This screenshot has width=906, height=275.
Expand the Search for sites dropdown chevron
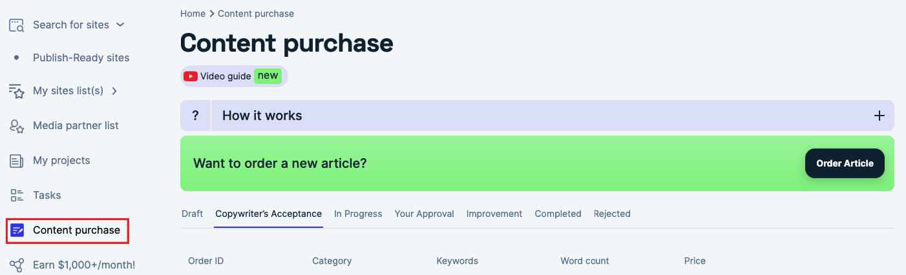tap(120, 25)
